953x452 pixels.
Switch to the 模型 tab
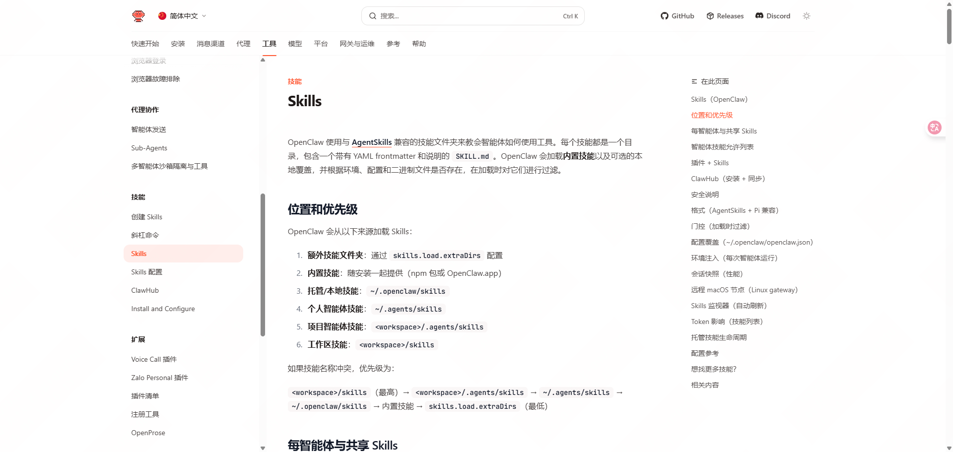tap(295, 44)
